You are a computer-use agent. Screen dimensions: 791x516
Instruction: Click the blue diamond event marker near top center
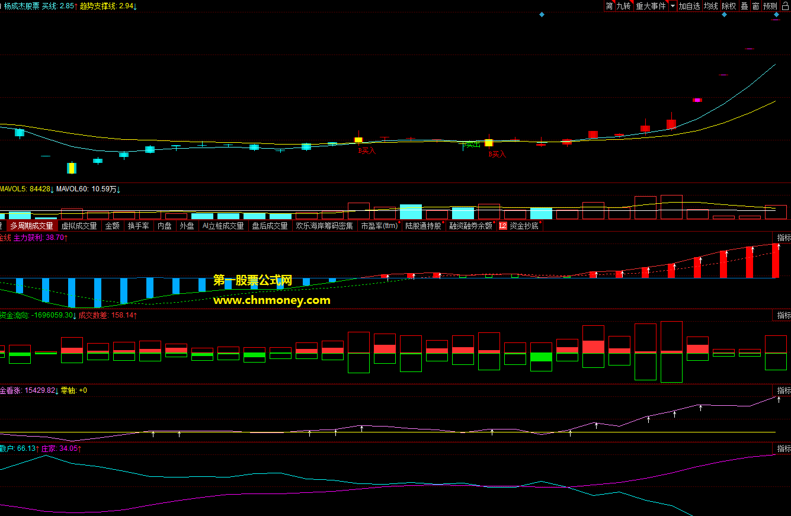tap(542, 14)
